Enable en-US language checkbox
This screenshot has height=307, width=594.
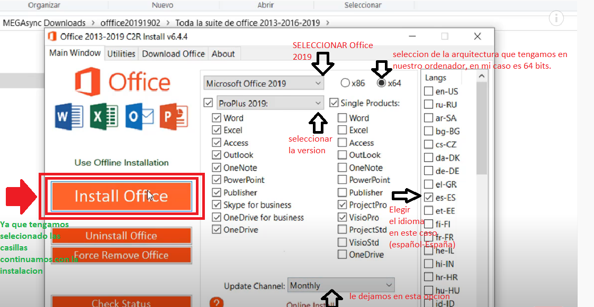(428, 91)
